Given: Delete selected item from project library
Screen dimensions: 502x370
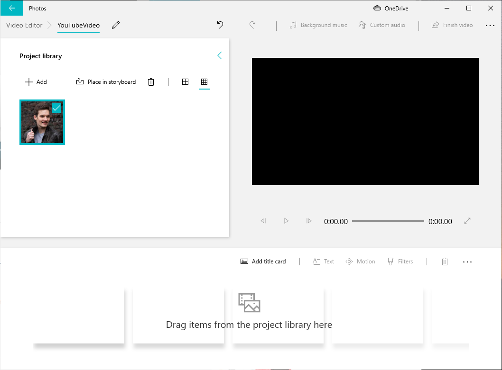Looking at the screenshot, I should [x=151, y=82].
